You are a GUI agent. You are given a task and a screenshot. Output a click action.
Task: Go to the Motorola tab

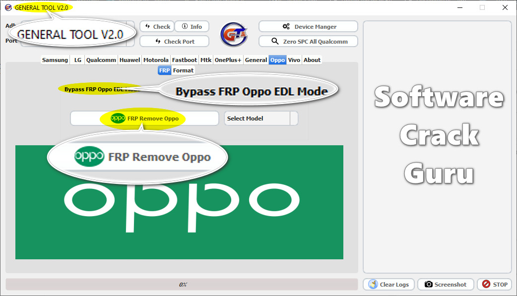tap(156, 60)
